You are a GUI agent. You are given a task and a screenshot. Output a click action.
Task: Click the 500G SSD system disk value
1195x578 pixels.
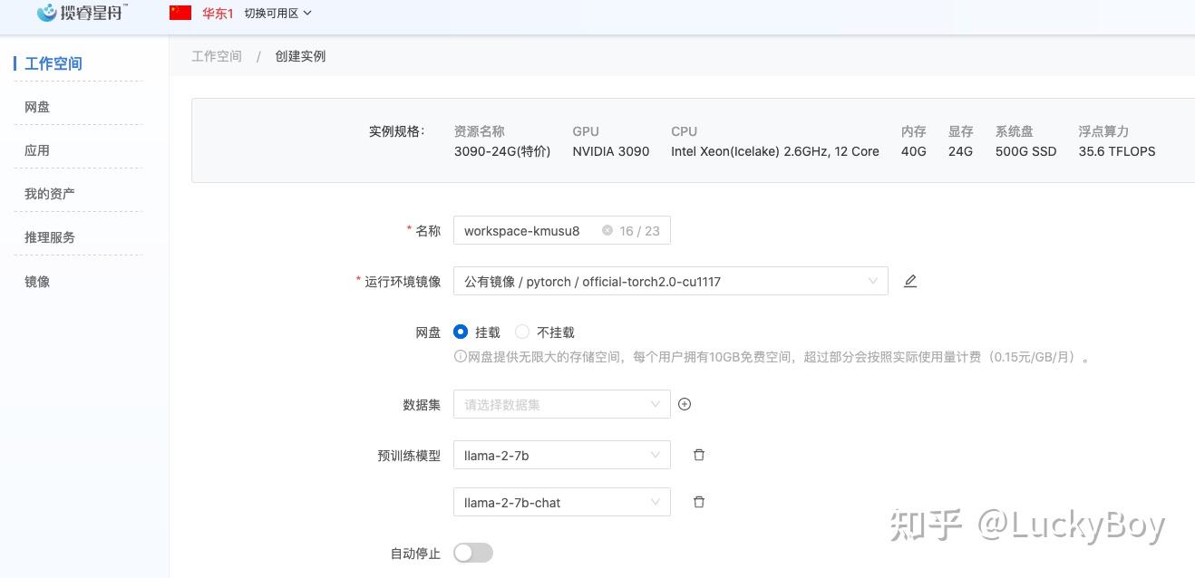[x=1026, y=151]
